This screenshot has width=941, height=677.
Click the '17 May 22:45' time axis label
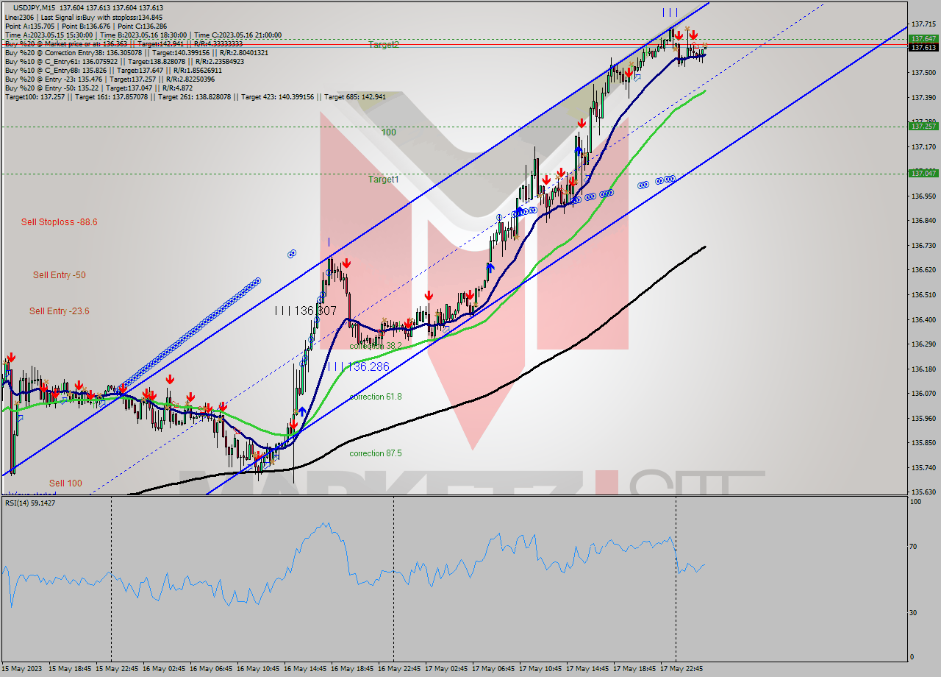pyautogui.click(x=682, y=669)
